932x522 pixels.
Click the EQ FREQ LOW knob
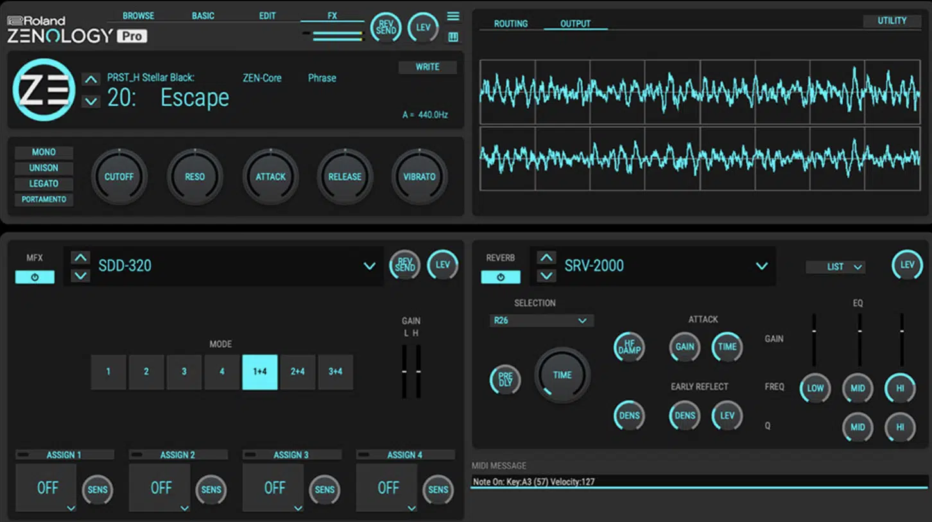[815, 389]
